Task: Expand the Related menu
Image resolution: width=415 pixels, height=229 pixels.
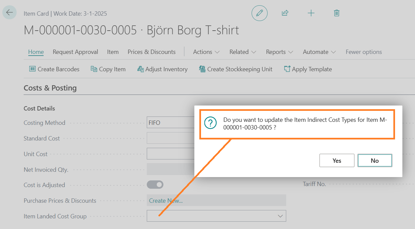Action: point(243,52)
